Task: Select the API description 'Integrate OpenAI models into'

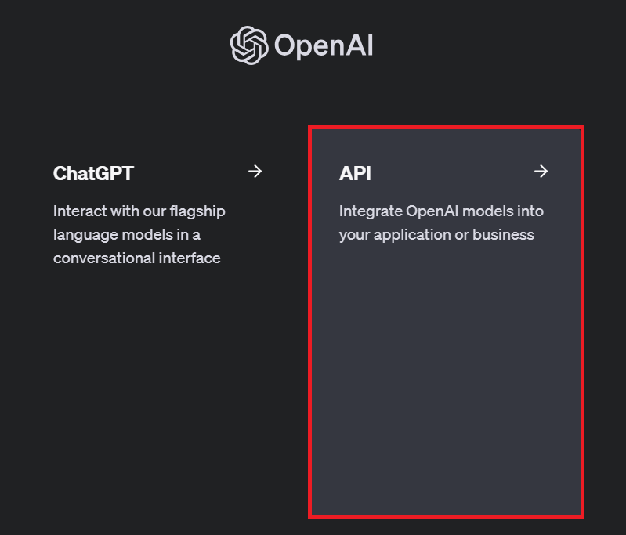Action: (441, 211)
